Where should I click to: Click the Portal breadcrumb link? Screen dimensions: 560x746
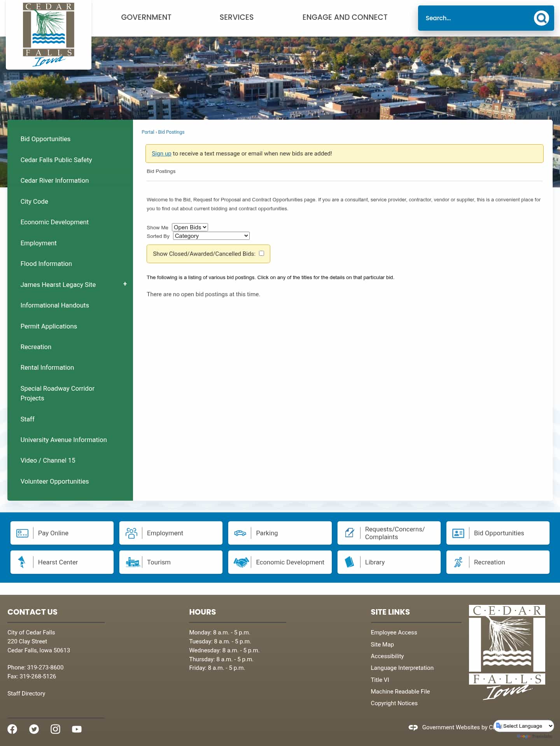pyautogui.click(x=148, y=132)
